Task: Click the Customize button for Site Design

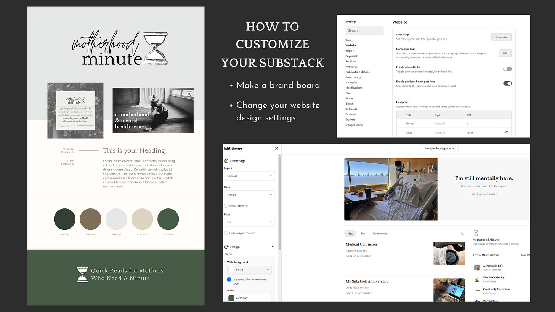Action: coord(501,37)
